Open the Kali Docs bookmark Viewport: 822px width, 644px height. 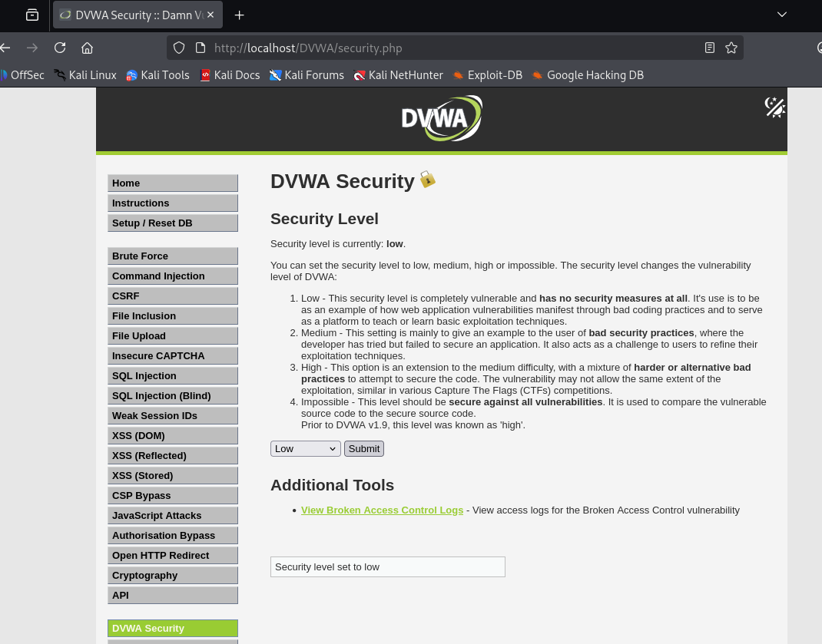230,75
